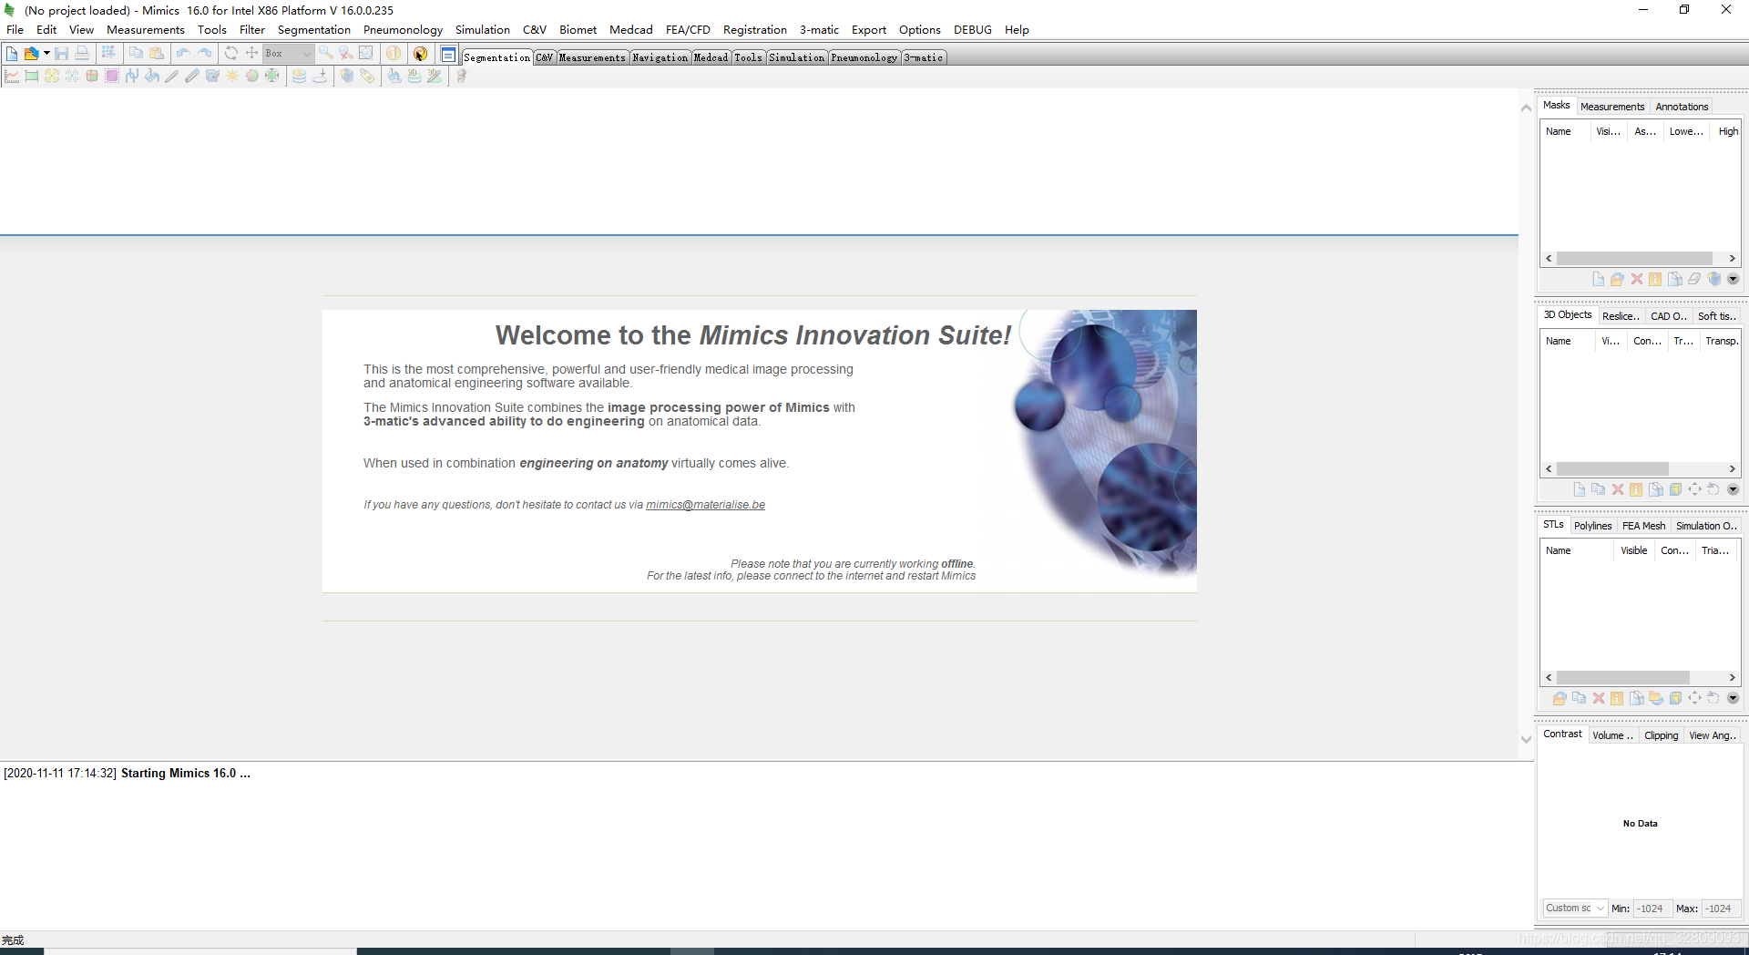Open the Segmentation menu
1749x955 pixels.
pos(313,30)
